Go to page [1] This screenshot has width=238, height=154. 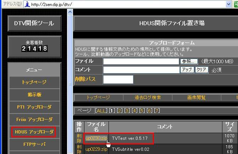pyautogui.click(x=112, y=111)
